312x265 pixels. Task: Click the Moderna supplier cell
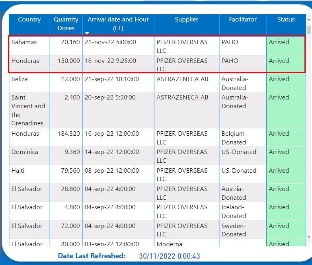[x=169, y=244]
